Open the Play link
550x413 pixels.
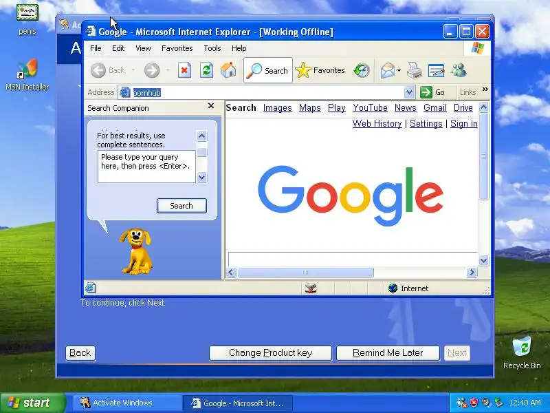[337, 108]
